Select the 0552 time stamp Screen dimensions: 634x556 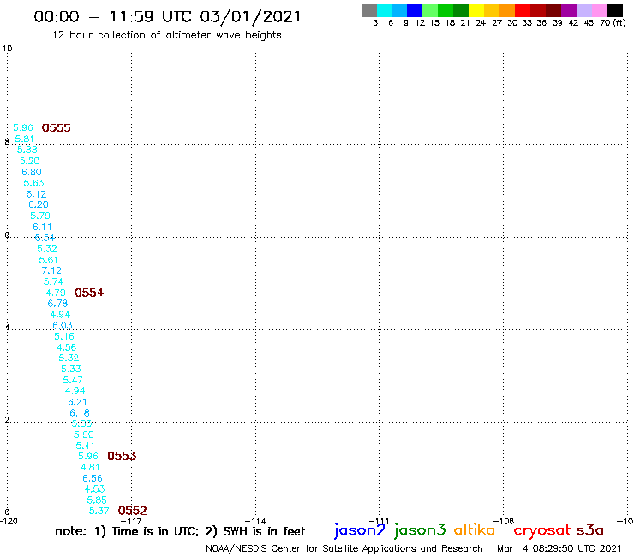(x=132, y=511)
